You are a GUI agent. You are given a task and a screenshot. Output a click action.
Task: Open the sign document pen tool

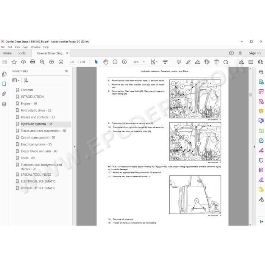click(x=197, y=62)
